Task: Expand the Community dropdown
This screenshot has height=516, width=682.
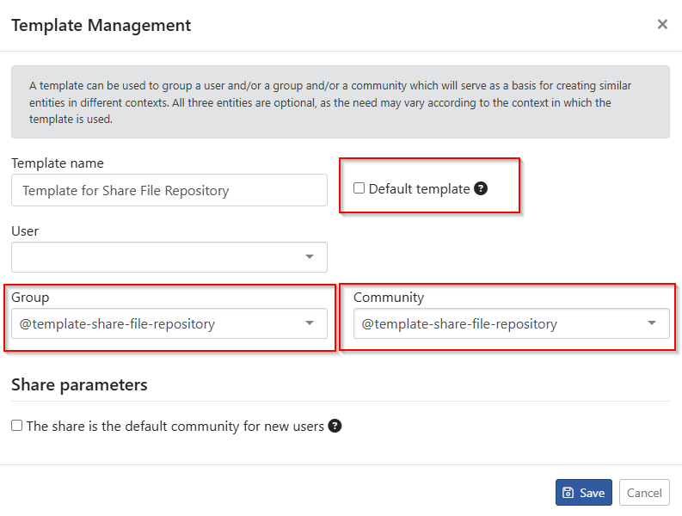Action: 511,323
